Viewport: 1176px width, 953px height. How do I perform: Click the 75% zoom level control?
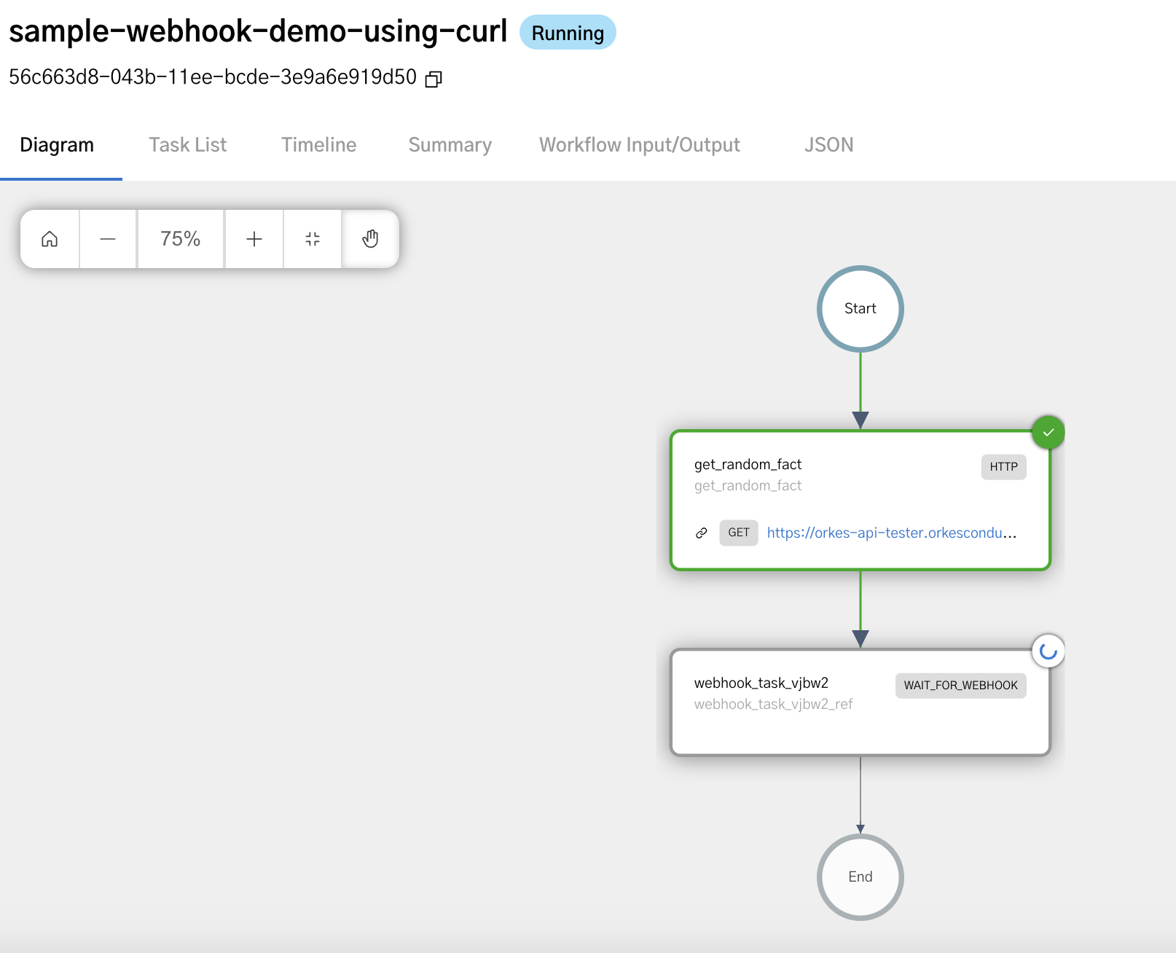(x=180, y=238)
